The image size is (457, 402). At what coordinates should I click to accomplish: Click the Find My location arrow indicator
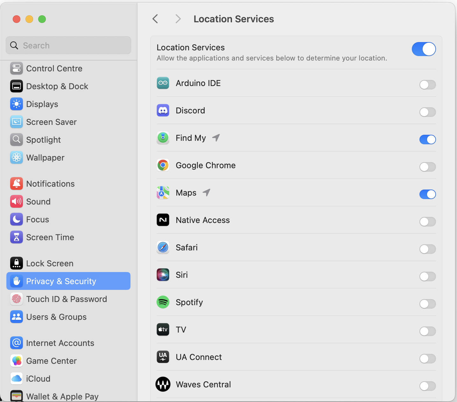[216, 138]
